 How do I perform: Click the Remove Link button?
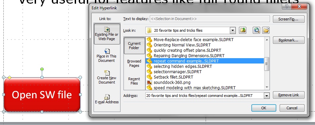(288, 95)
